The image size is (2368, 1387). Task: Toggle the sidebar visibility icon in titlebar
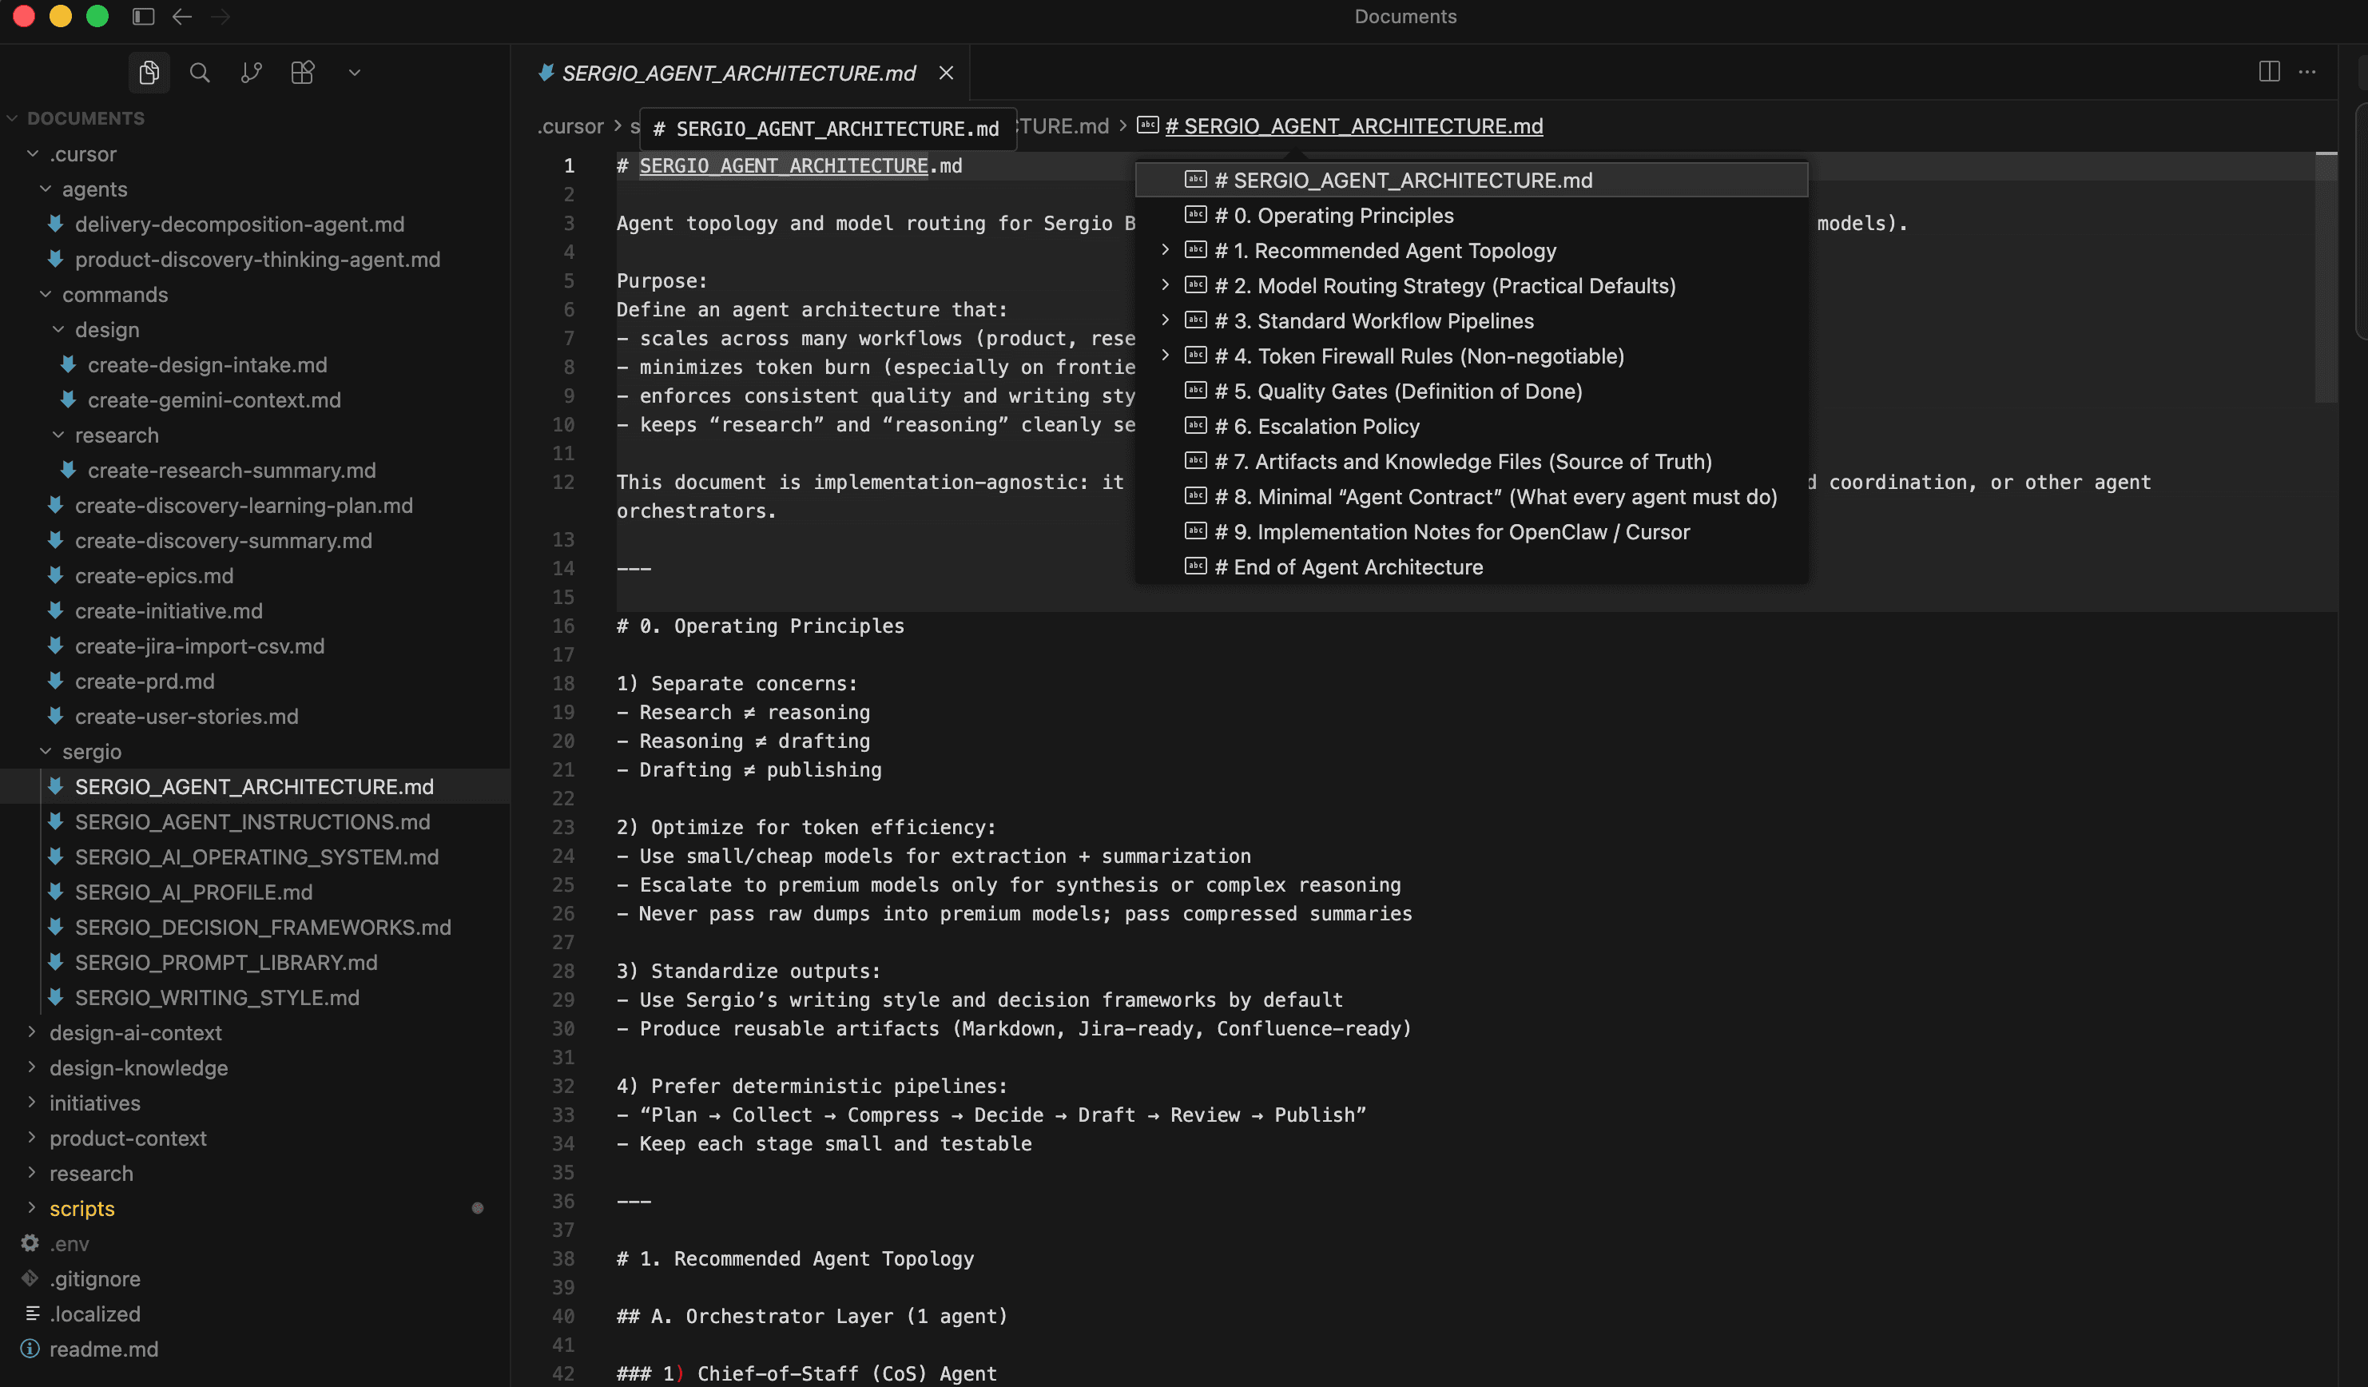coord(142,16)
